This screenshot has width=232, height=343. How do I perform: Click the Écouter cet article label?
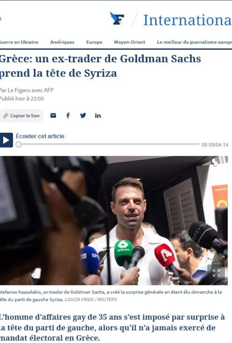(40, 136)
